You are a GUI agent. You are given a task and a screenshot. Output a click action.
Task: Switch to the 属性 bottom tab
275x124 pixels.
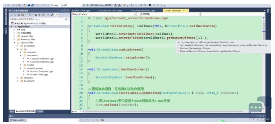12,111
